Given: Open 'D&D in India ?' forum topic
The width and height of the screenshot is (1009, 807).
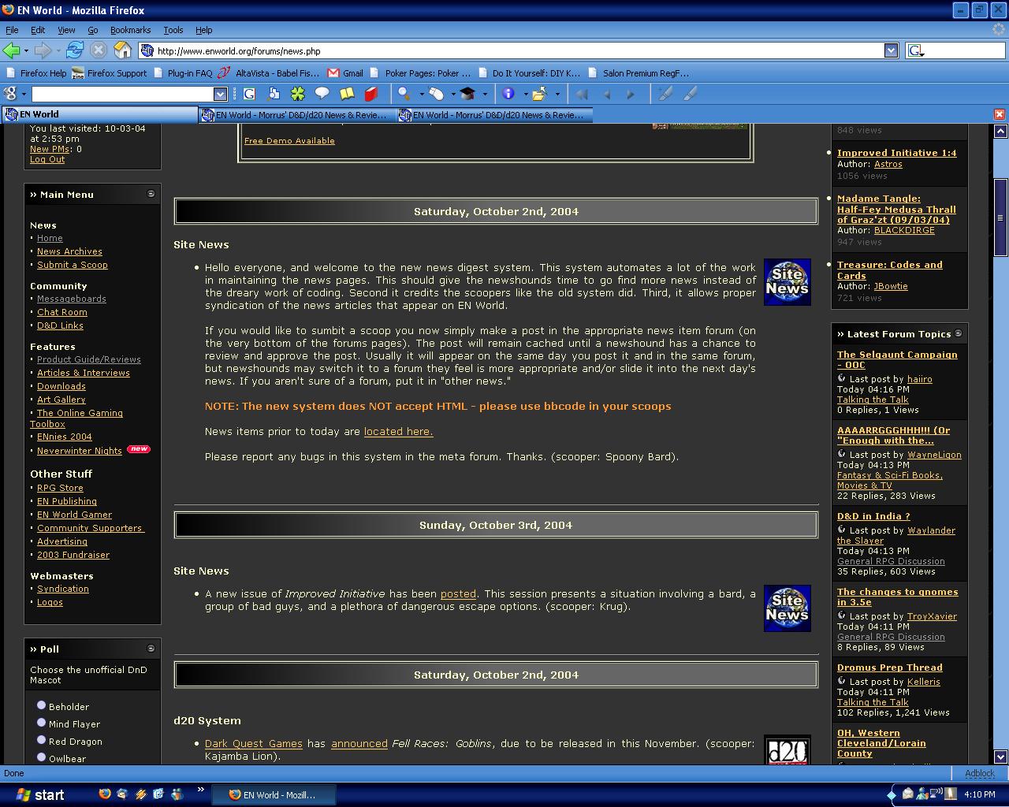Looking at the screenshot, I should [x=873, y=516].
